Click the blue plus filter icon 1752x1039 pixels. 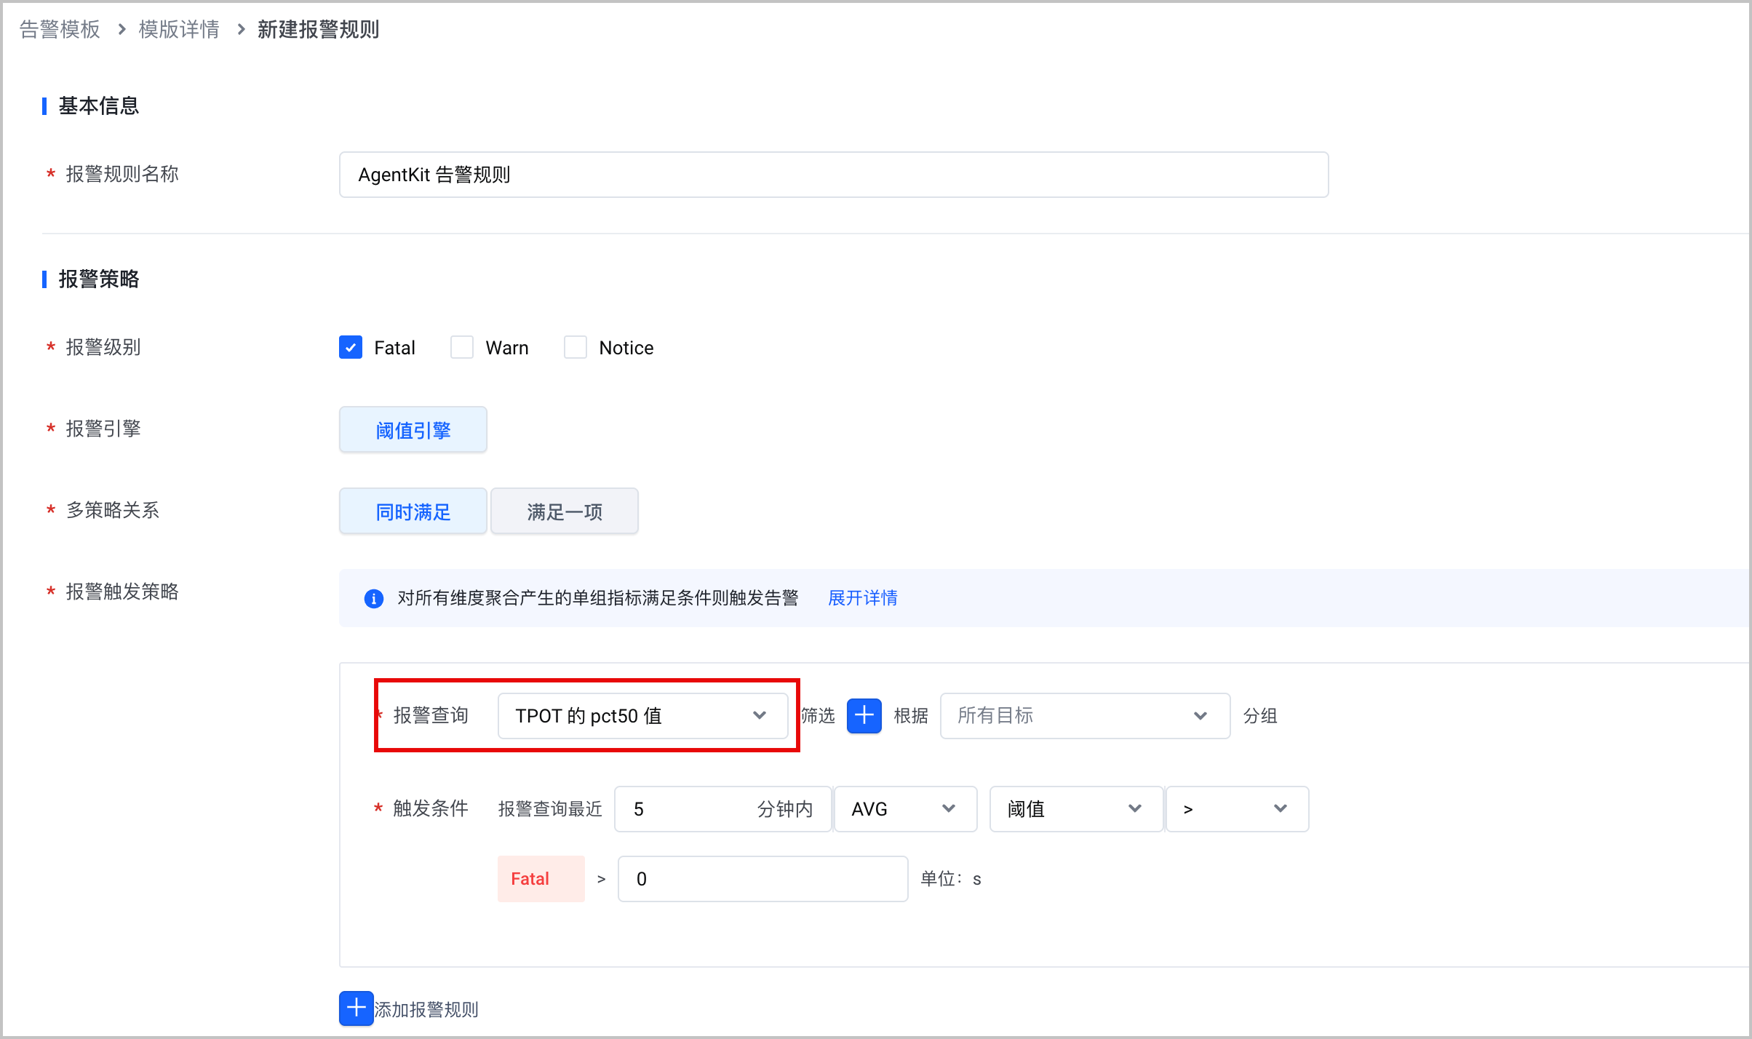pos(864,716)
